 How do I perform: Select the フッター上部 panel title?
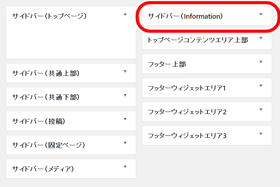tap(167, 64)
